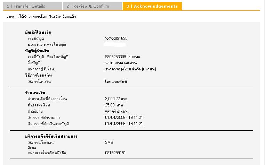The image size is (265, 165).
Task: Click the วัน-เวลาที่ทำรายการ label
Action: pos(44,118)
